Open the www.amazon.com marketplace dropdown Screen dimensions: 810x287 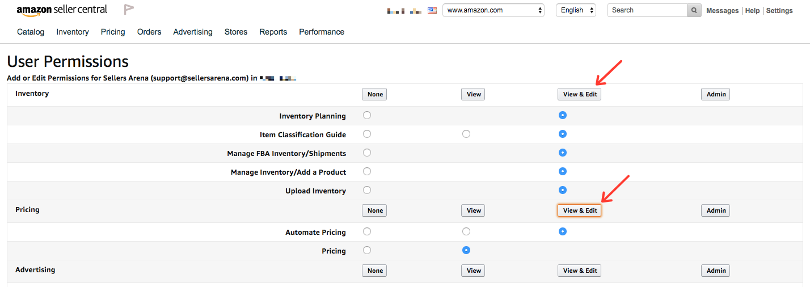click(x=493, y=10)
